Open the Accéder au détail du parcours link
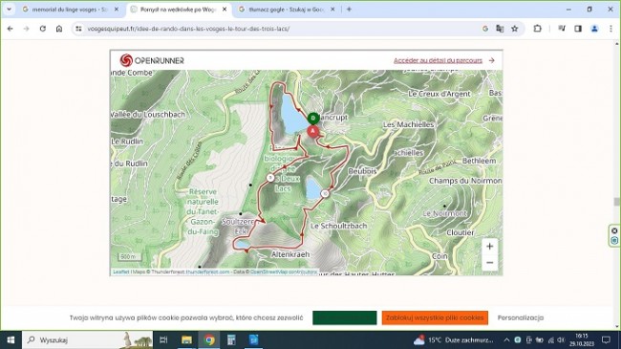The height and width of the screenshot is (349, 621). pyautogui.click(x=438, y=60)
